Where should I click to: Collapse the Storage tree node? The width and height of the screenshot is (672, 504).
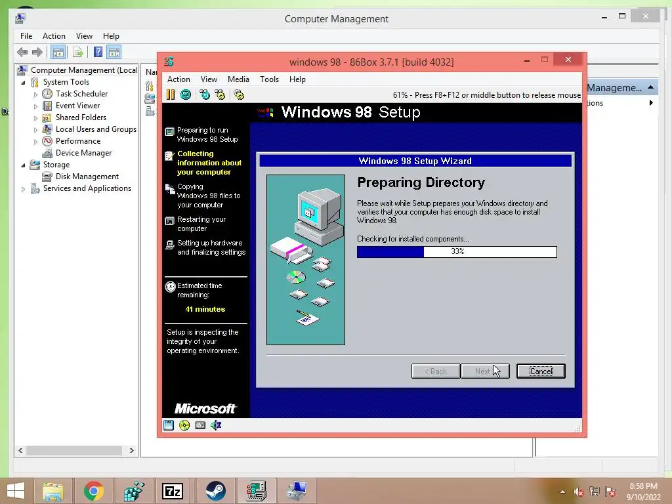pyautogui.click(x=23, y=165)
